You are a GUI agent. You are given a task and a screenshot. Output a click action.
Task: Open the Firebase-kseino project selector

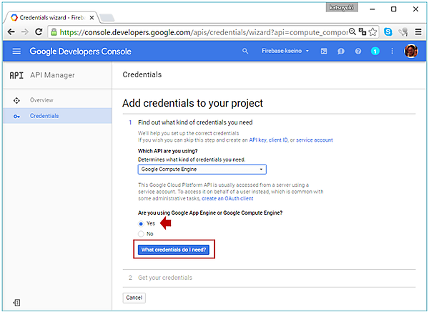click(285, 51)
